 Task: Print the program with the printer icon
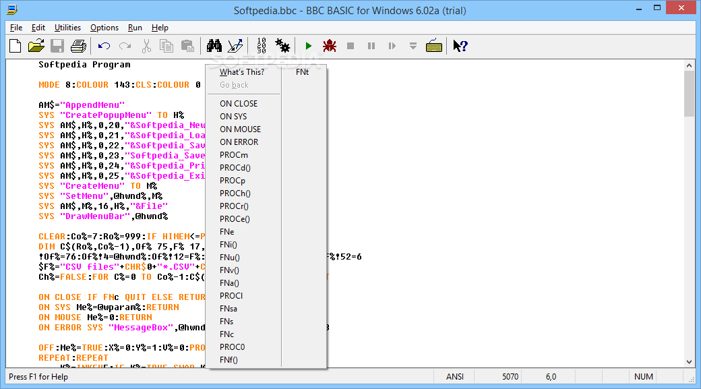(78, 46)
